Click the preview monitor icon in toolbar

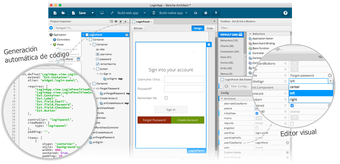pos(102,13)
